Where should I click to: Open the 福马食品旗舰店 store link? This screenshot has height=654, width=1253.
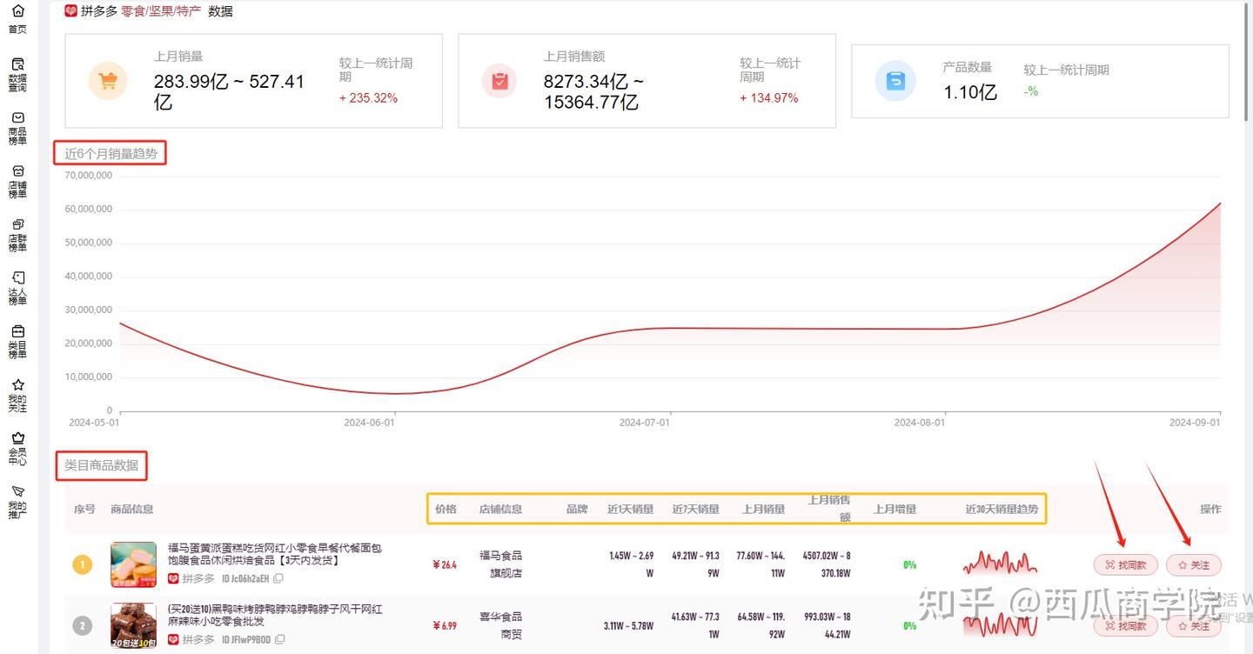[x=500, y=564]
